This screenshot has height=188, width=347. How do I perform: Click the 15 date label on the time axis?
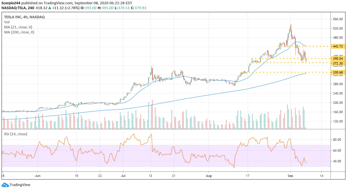click(76, 176)
